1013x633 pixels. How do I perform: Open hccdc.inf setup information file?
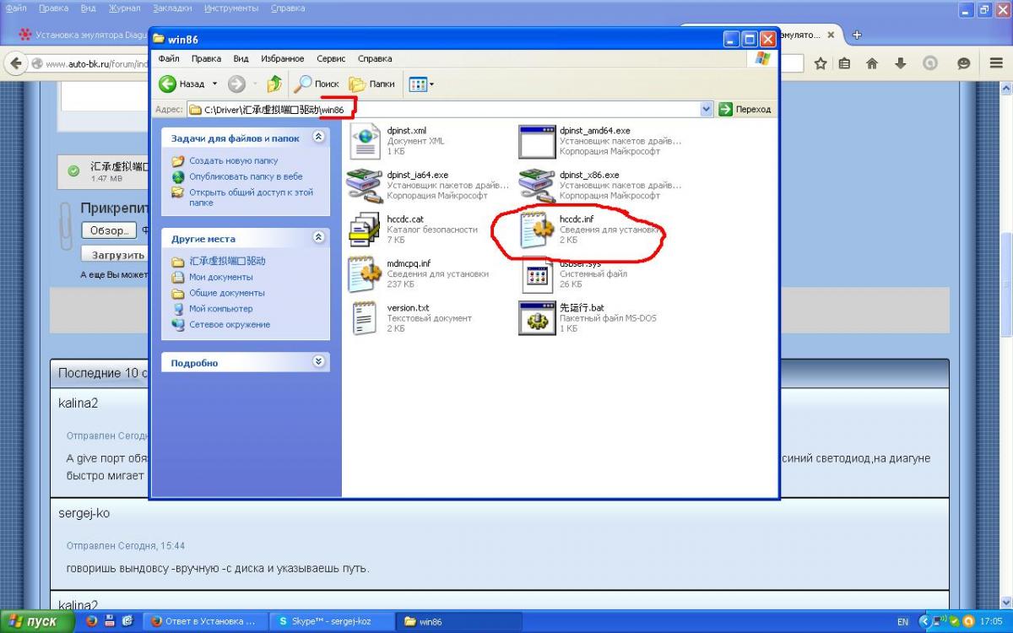[x=537, y=230]
